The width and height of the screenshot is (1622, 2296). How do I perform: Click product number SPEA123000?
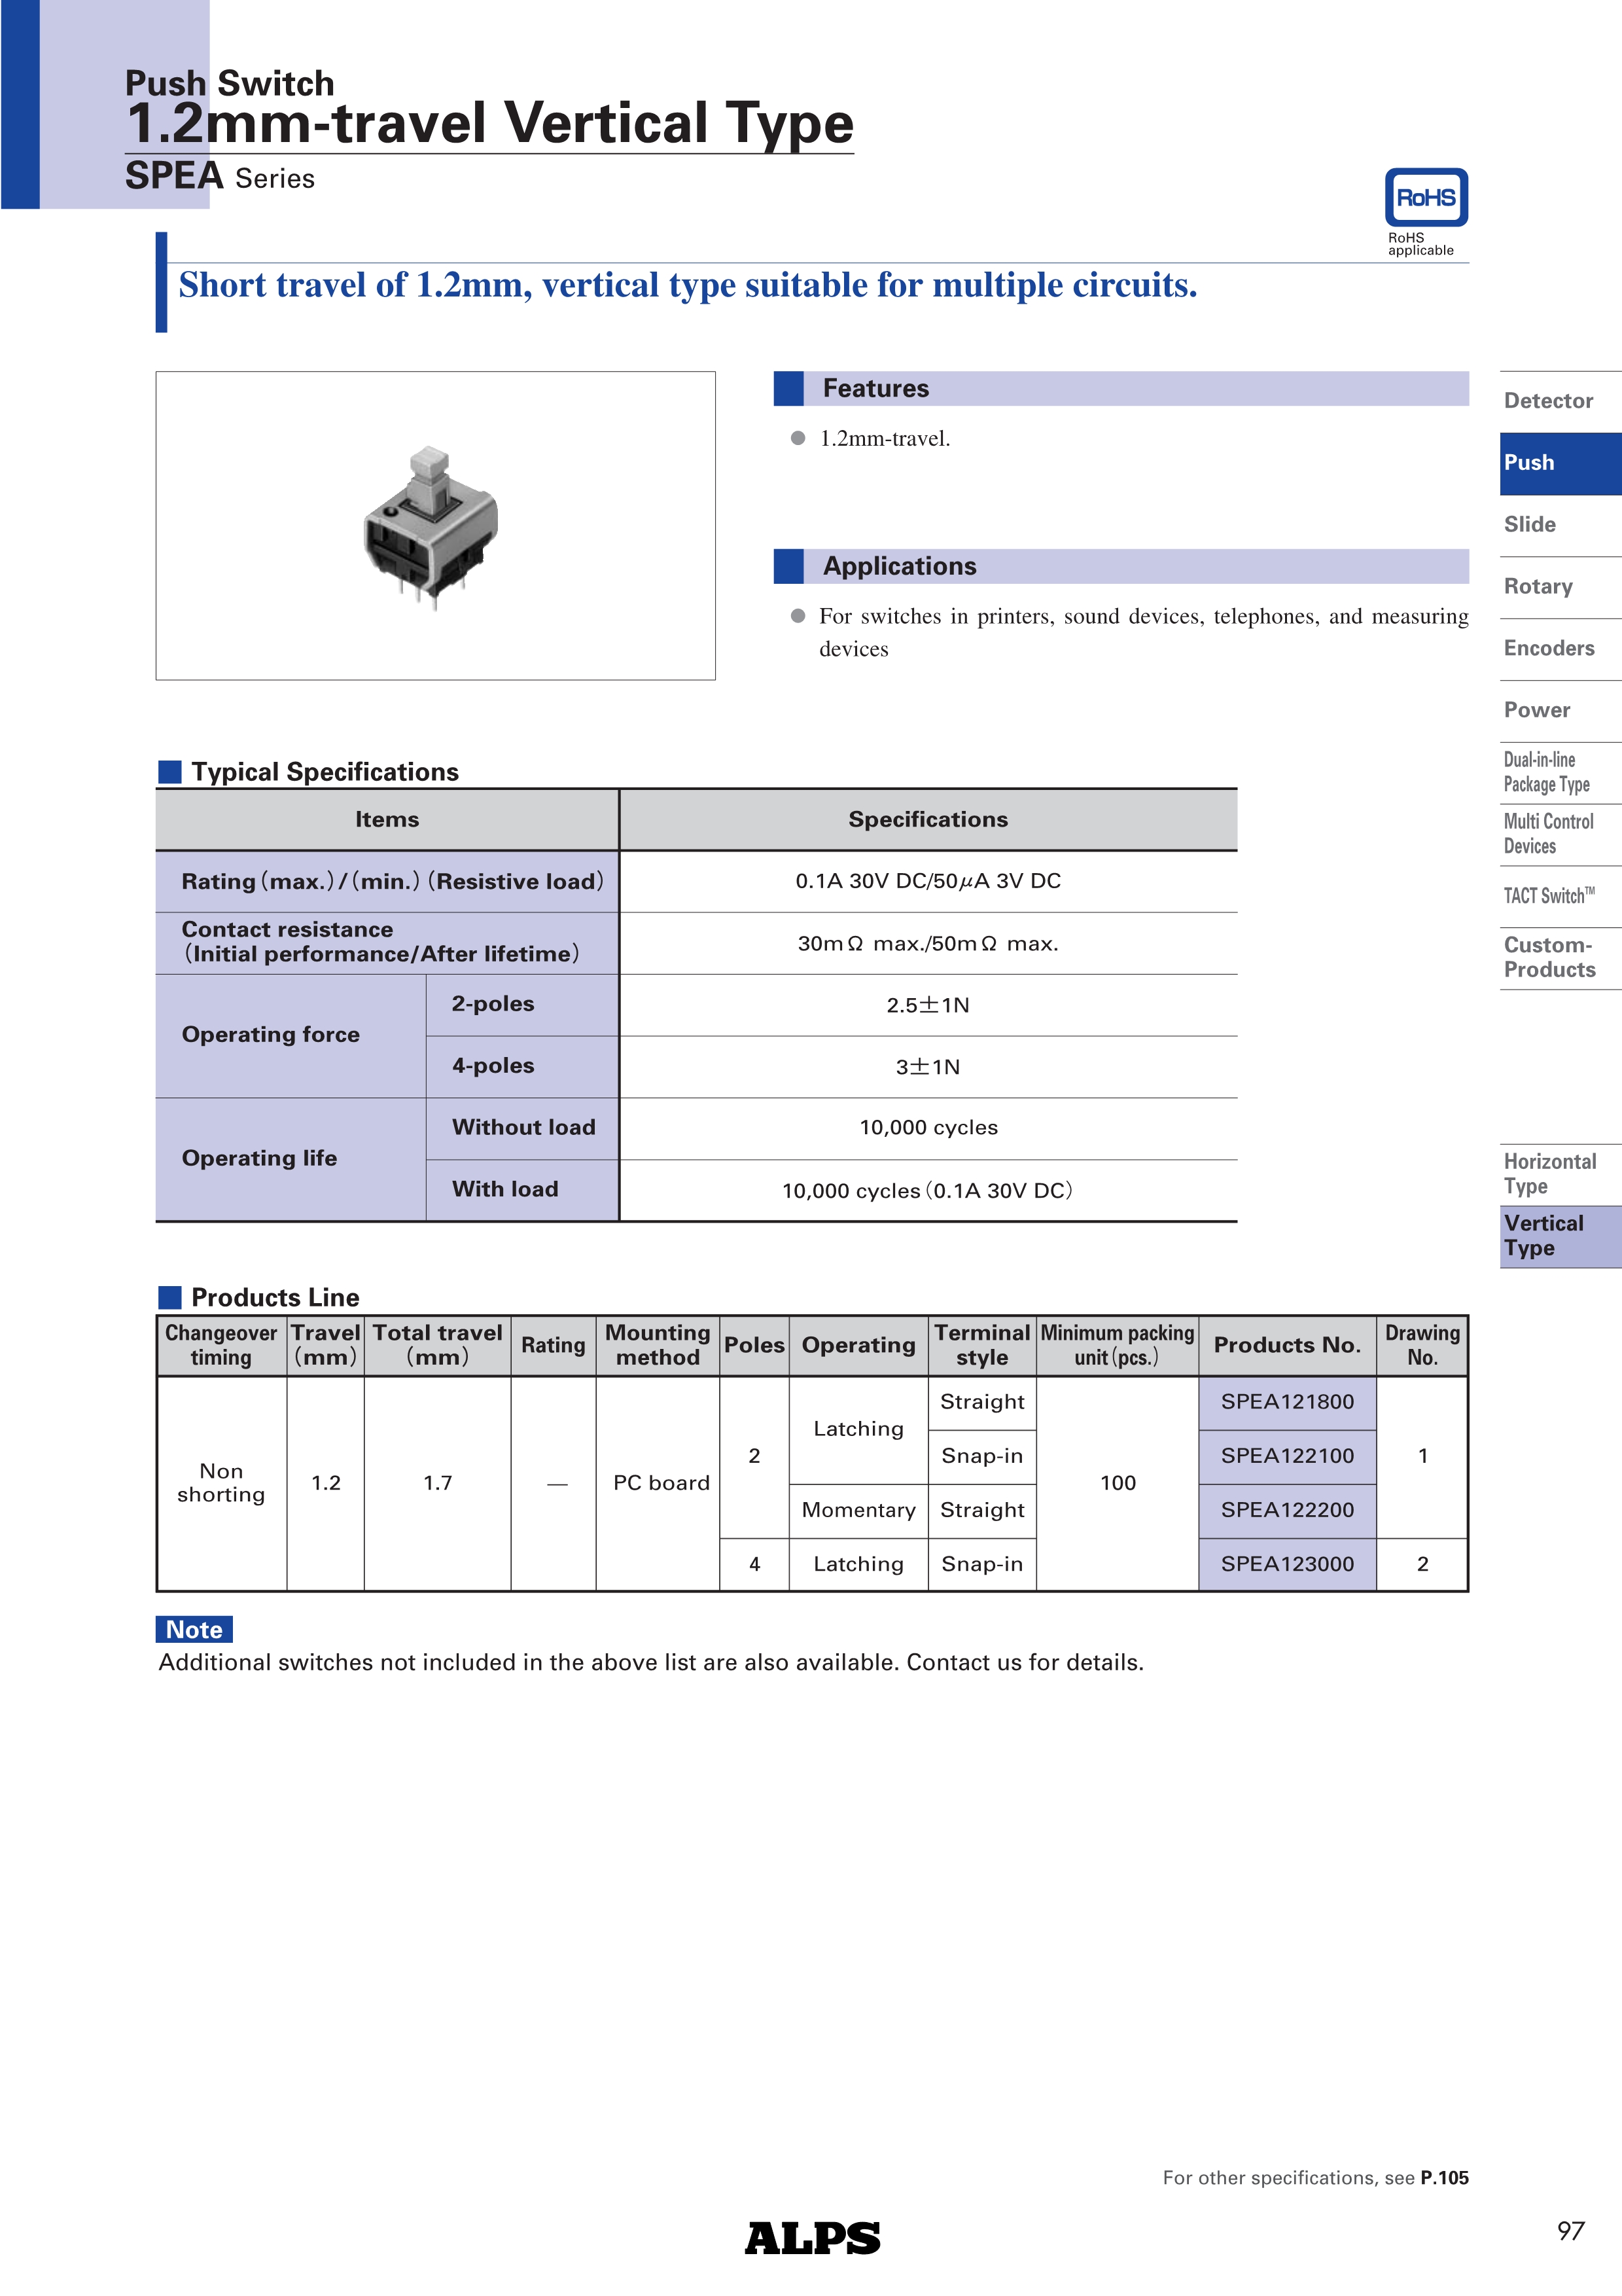coord(1287,1564)
